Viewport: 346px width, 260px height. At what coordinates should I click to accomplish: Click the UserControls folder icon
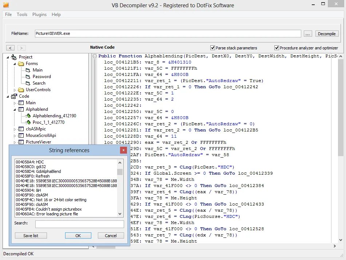(21, 90)
